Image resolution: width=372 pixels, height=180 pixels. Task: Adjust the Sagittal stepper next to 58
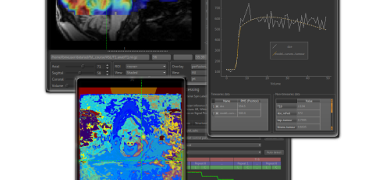click(107, 73)
